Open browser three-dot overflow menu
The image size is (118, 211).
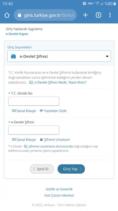[x=110, y=15]
